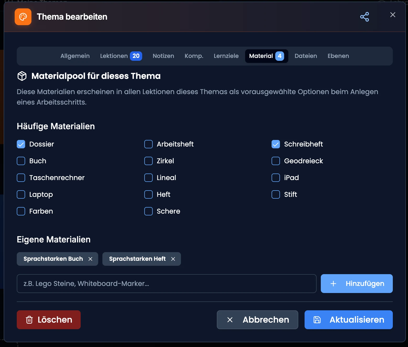
Task: Check the Buch checkbox
Action: (21, 161)
